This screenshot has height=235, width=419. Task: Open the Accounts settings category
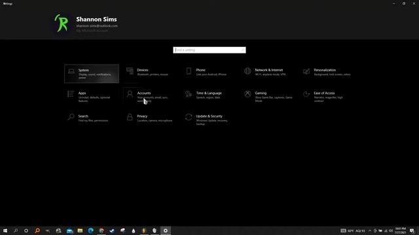pyautogui.click(x=151, y=97)
